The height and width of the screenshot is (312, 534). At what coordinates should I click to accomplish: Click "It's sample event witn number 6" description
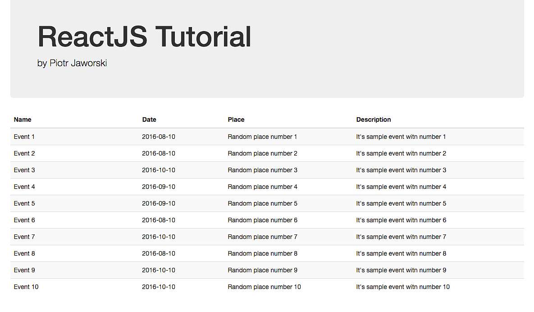pyautogui.click(x=401, y=220)
